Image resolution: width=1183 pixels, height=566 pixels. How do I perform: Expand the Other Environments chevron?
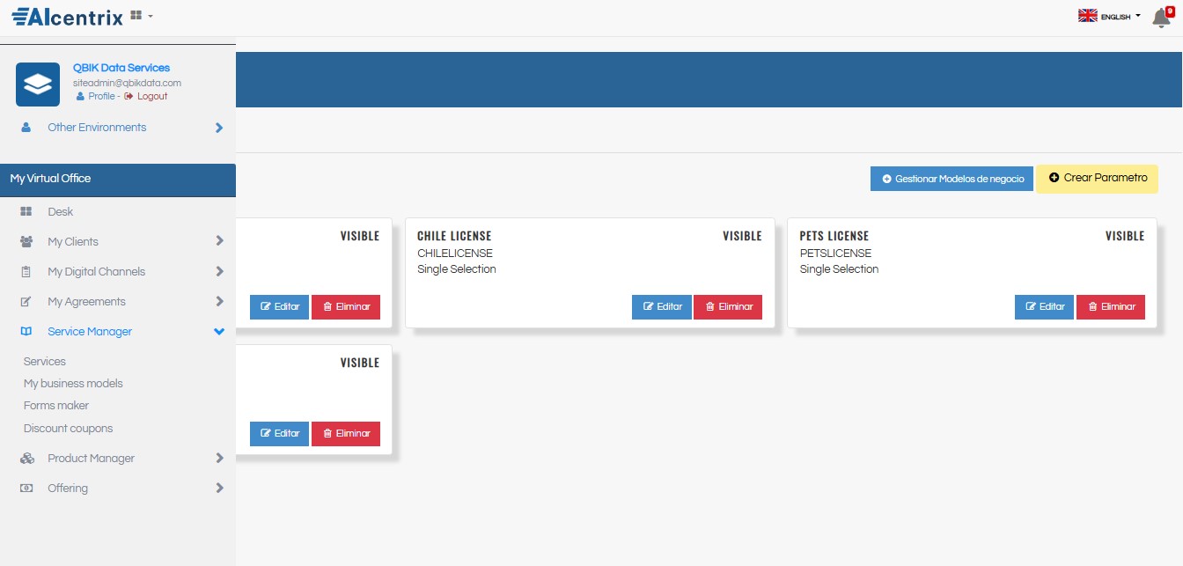(218, 128)
